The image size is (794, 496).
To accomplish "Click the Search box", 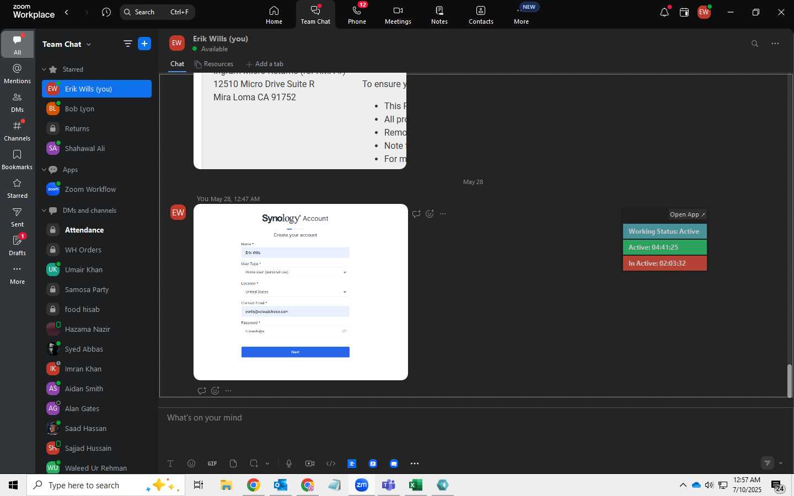I will [x=157, y=12].
